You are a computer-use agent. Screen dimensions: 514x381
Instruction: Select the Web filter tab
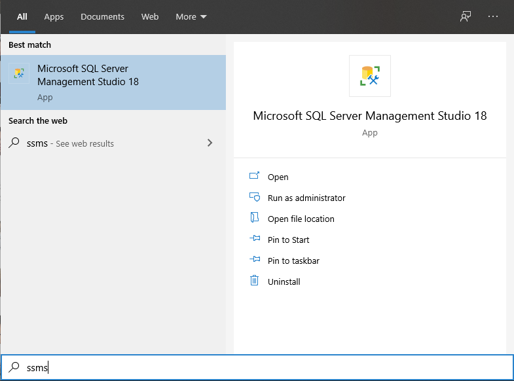[150, 16]
